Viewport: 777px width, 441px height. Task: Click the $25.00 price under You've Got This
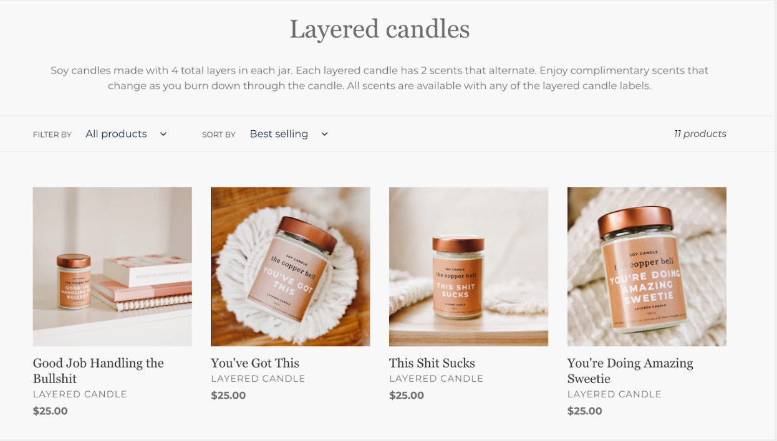coord(228,396)
